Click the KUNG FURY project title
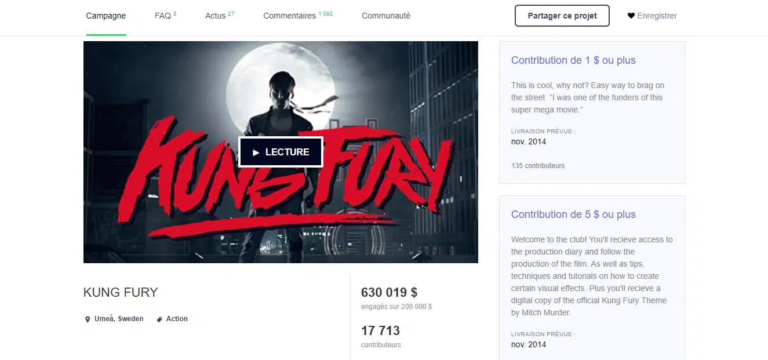The height and width of the screenshot is (360, 768). [x=121, y=292]
